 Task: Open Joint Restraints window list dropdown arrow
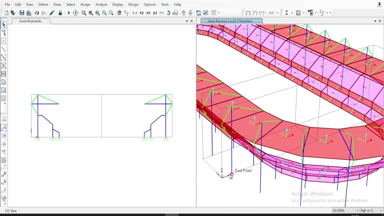(x=187, y=21)
